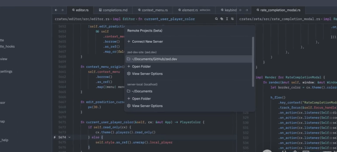Navigate back in the right editor pane
The height and width of the screenshot is (152, 337).
click(241, 10)
